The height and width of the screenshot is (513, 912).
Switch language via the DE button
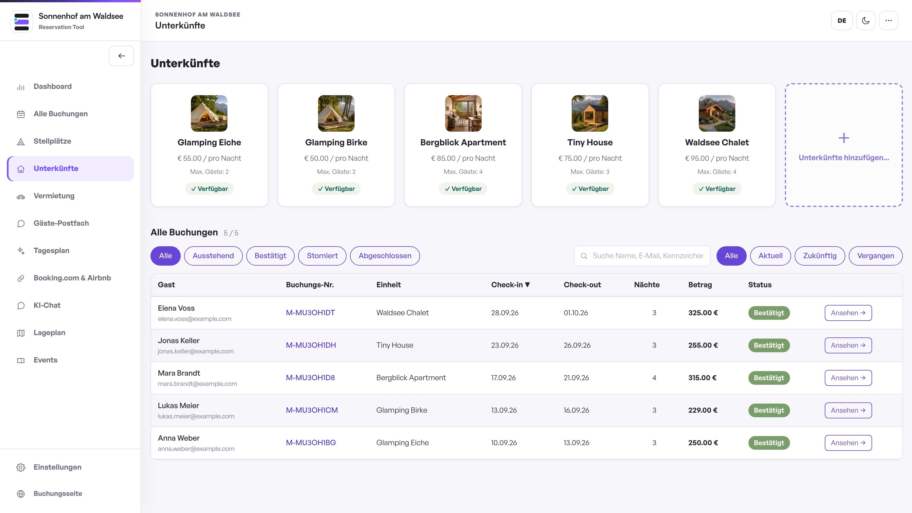pyautogui.click(x=842, y=21)
